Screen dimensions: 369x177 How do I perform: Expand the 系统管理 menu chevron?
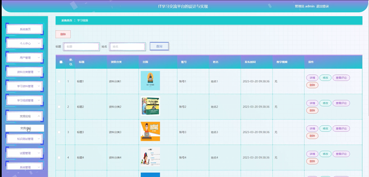[x=39, y=167]
